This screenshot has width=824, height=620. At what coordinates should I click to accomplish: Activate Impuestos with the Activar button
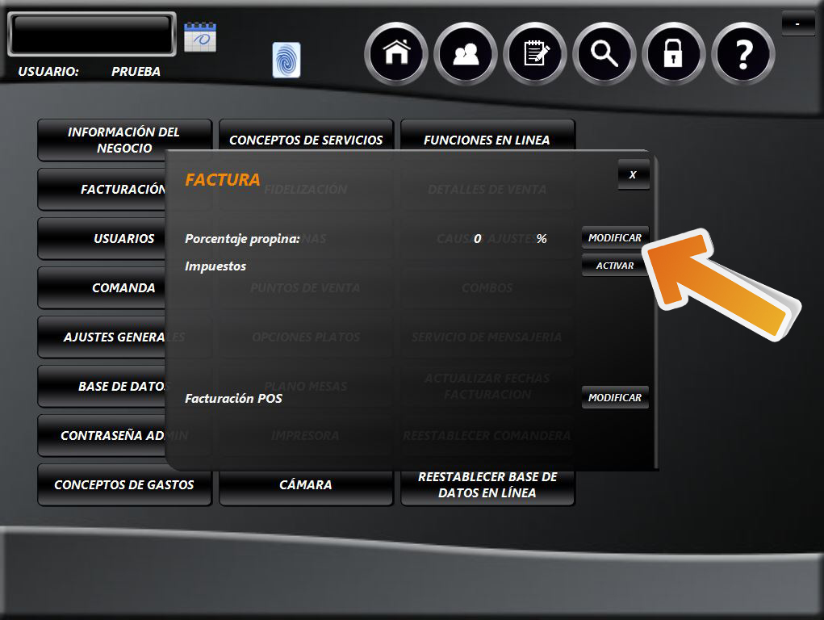point(615,266)
